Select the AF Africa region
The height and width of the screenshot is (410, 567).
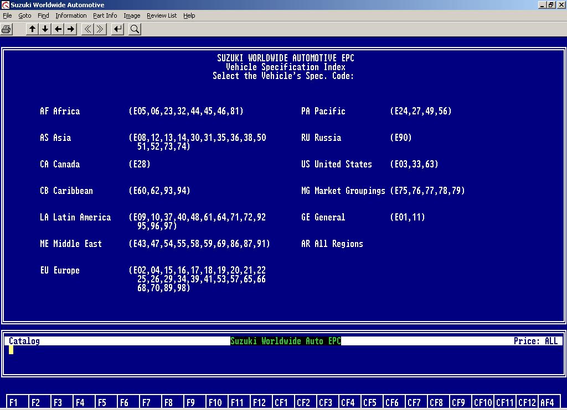[60, 111]
